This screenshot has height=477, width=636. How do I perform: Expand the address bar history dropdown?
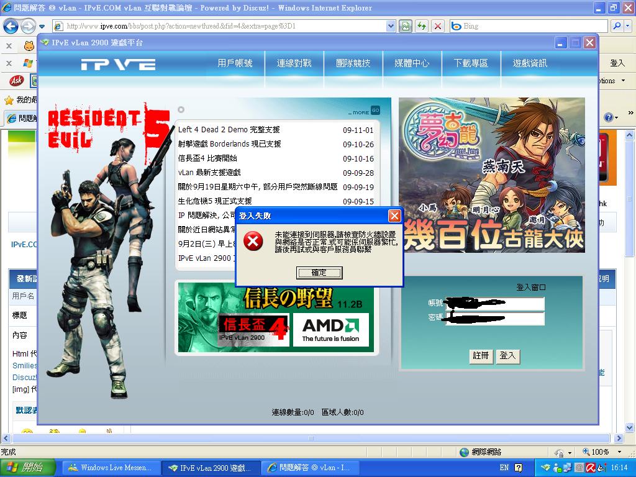pos(391,26)
